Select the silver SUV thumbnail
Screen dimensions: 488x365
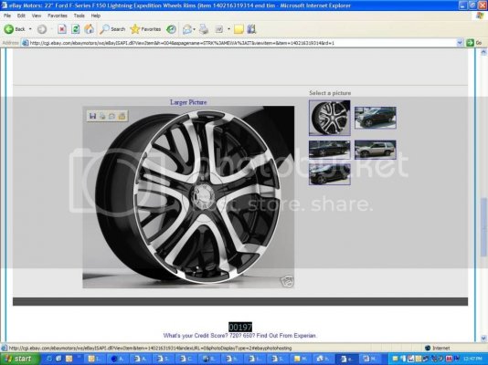[x=376, y=150]
